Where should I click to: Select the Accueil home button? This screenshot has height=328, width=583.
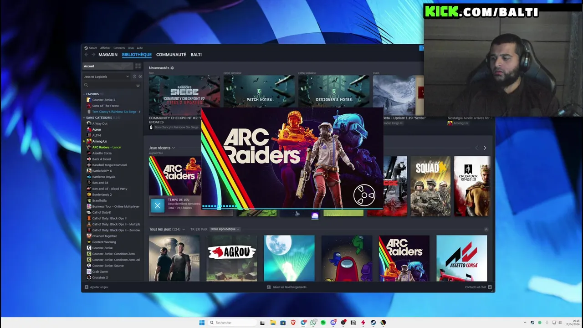tap(108, 66)
